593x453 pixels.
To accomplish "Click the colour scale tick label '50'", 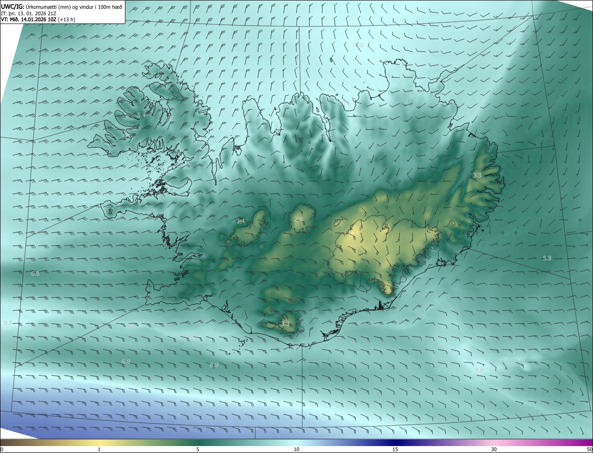I will click(x=589, y=449).
